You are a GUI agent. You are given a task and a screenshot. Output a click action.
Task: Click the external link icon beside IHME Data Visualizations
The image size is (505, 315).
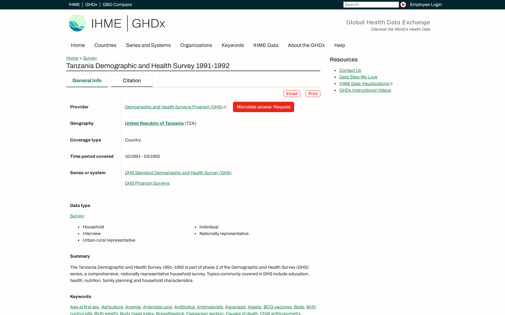tap(391, 84)
